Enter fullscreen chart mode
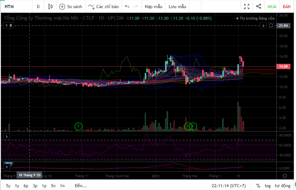 [247, 7]
